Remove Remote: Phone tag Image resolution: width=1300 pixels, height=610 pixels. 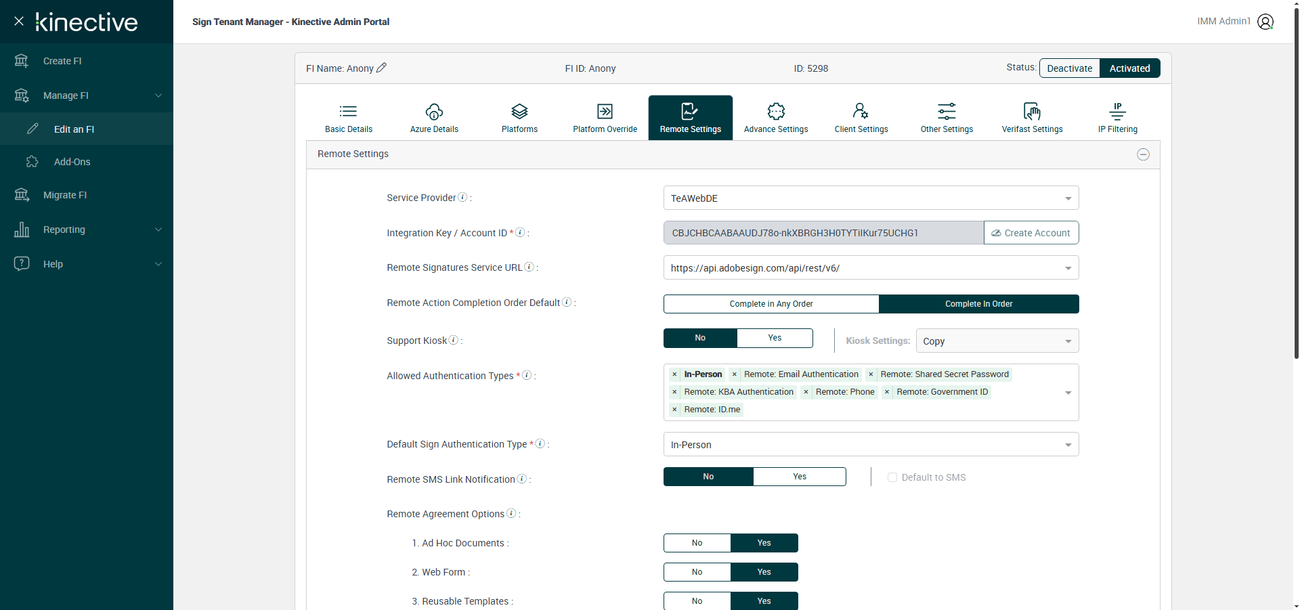pos(806,392)
